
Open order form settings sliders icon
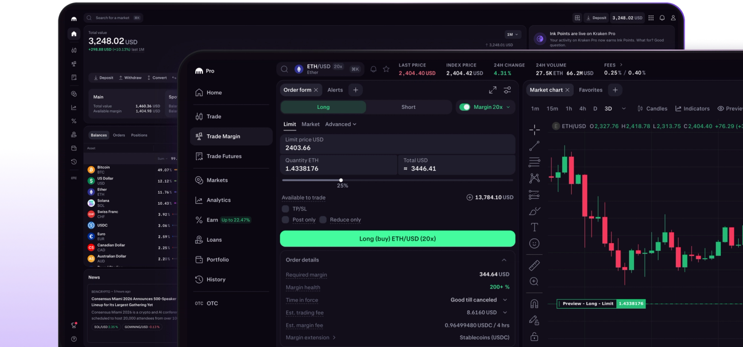(x=507, y=90)
